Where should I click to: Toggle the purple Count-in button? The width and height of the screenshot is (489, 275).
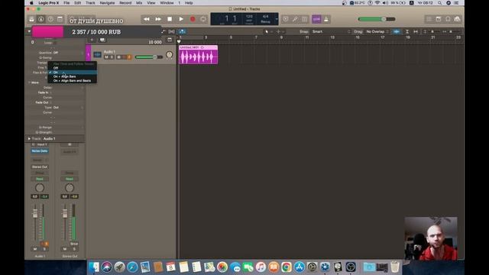[x=316, y=19]
